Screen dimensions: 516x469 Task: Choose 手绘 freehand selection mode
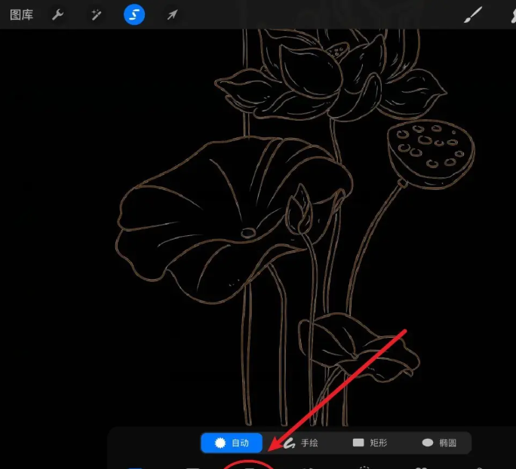[x=300, y=443]
